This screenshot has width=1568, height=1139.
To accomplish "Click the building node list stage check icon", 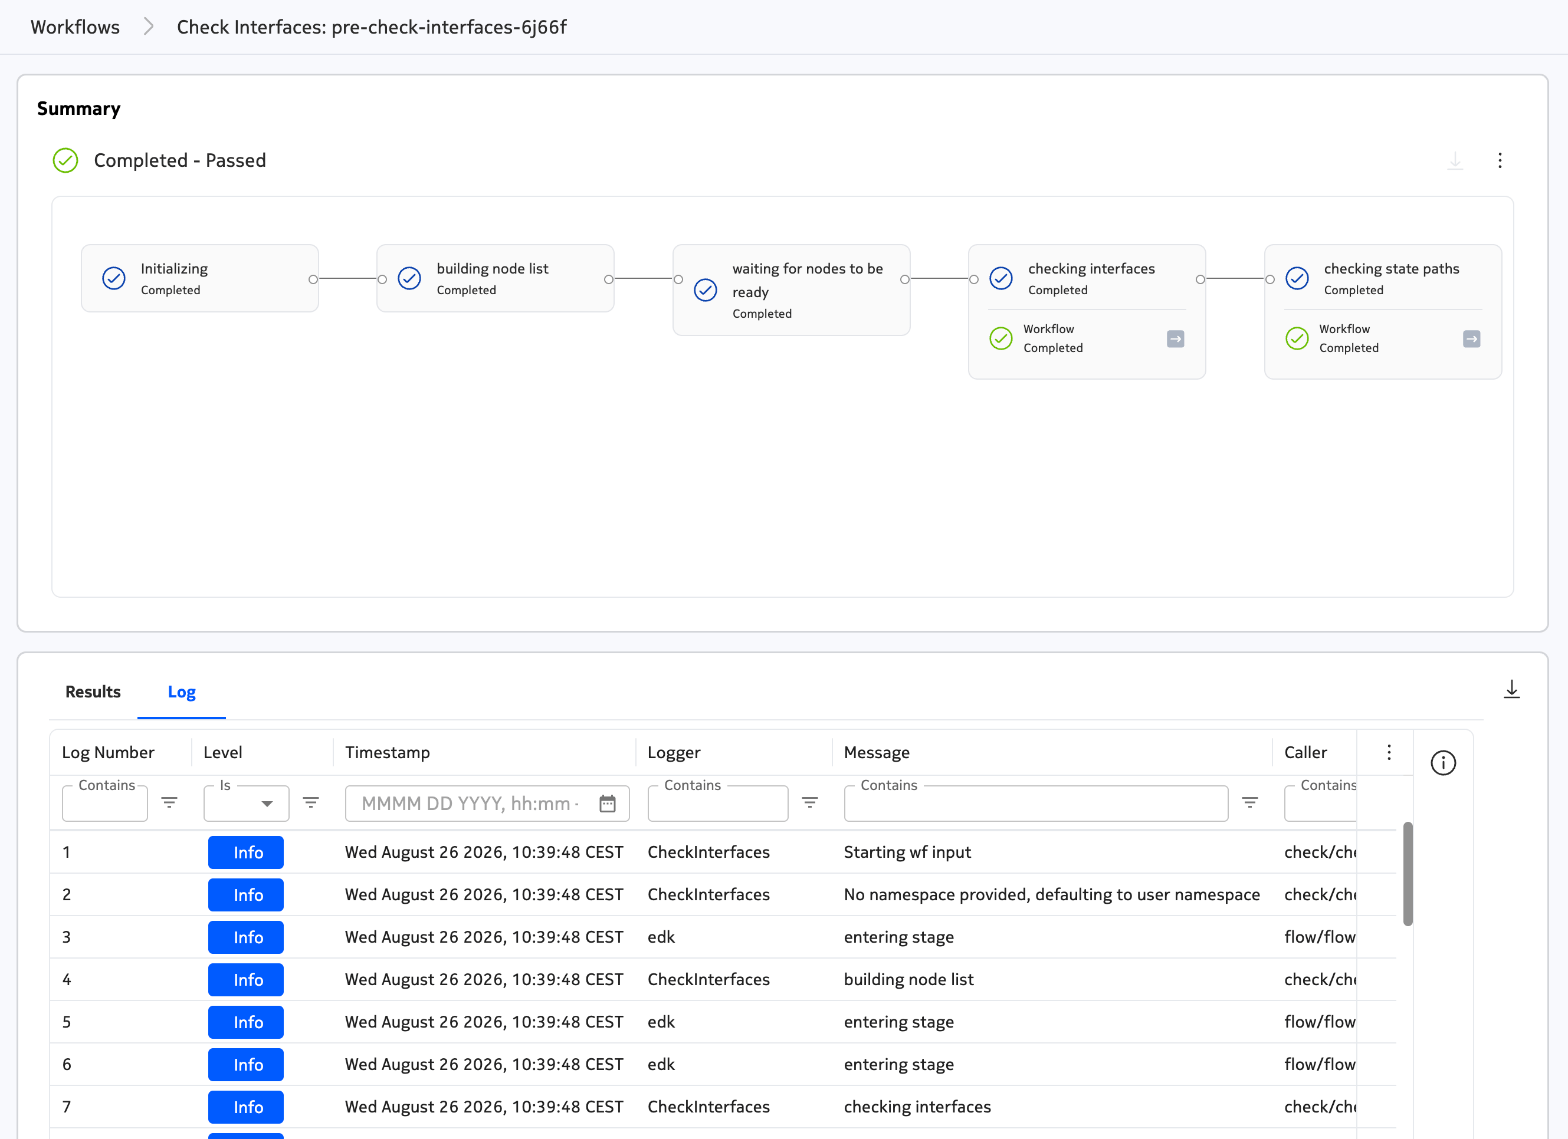I will [409, 278].
